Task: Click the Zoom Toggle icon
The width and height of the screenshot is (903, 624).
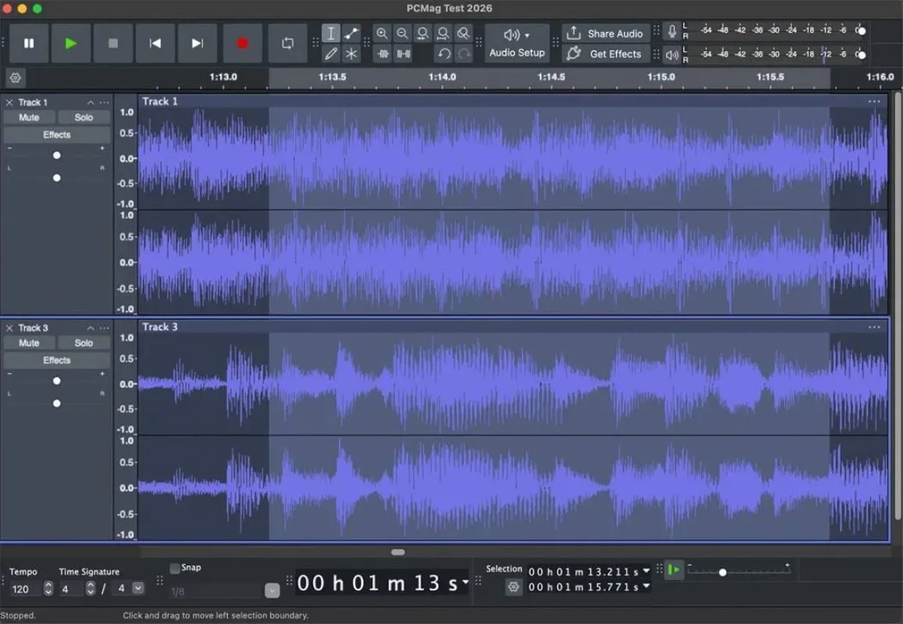Action: (463, 34)
